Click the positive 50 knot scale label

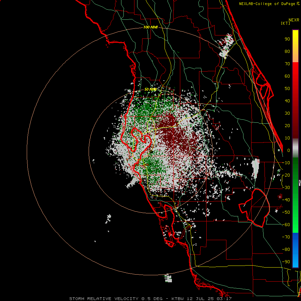[287, 89]
